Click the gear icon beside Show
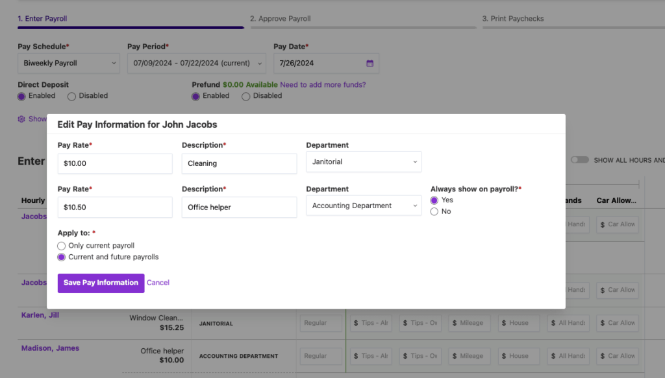Viewport: 665px width, 378px height. [x=21, y=119]
